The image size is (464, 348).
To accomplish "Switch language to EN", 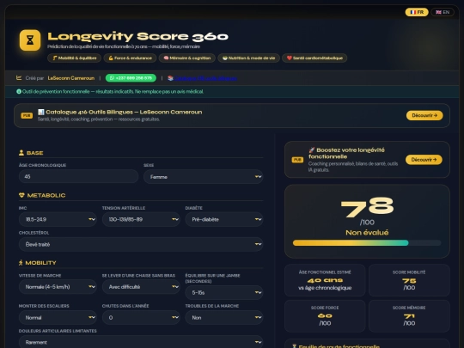I will (x=443, y=12).
